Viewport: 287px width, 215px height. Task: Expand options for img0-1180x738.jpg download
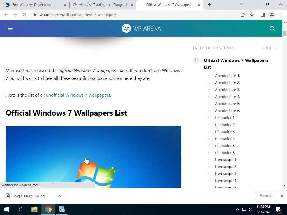[59, 196]
